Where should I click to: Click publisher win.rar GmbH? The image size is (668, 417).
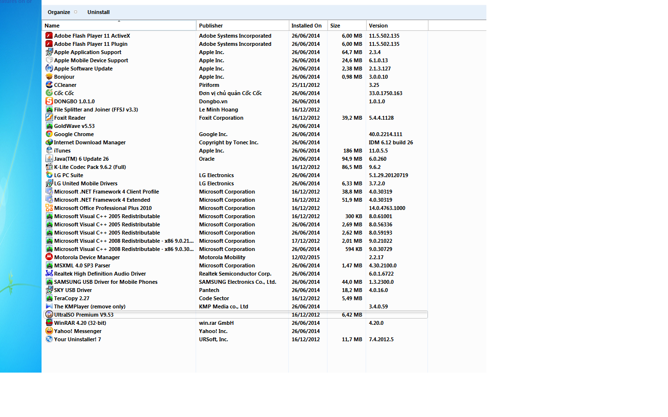216,323
